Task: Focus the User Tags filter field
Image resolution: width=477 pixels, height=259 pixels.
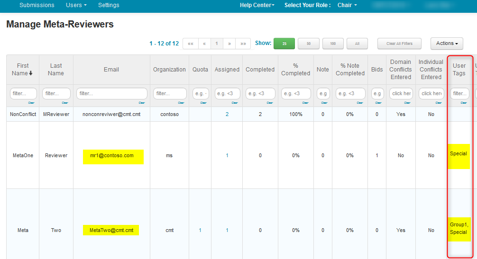Action: coord(459,94)
